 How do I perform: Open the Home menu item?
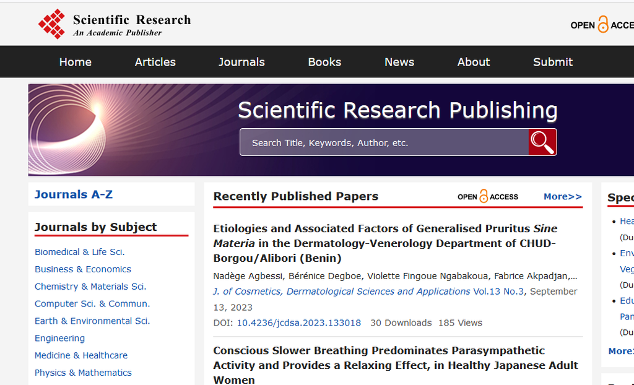point(76,62)
